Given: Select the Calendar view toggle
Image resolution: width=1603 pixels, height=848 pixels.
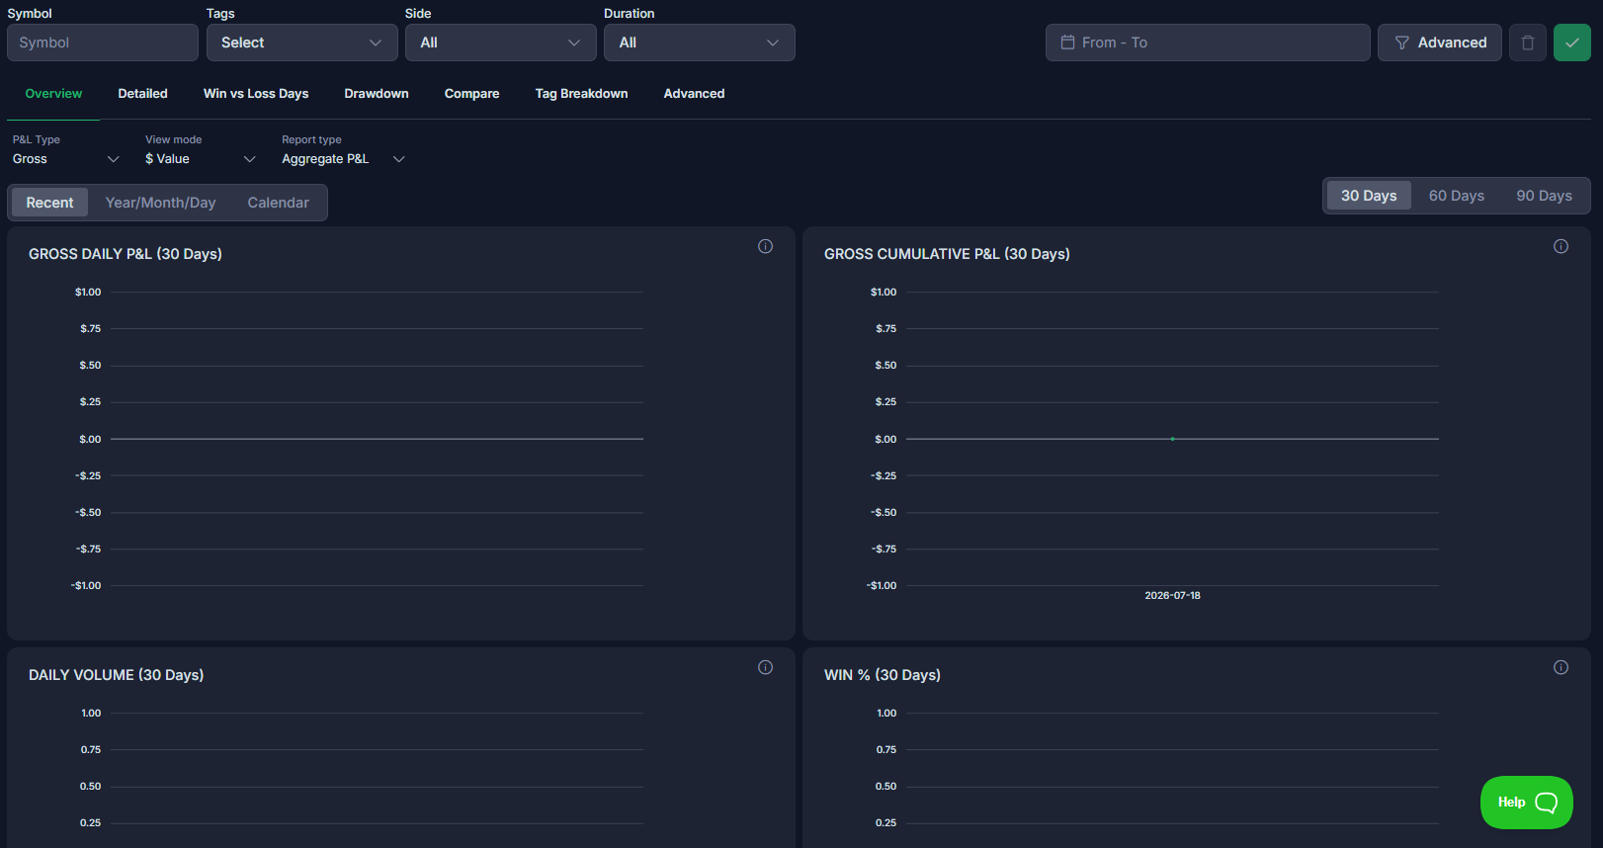Looking at the screenshot, I should (x=278, y=203).
